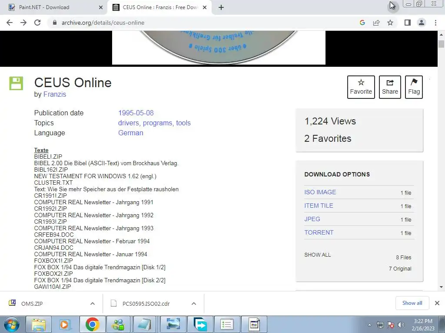
Task: Click the Flag button
Action: coord(414,87)
